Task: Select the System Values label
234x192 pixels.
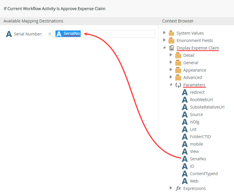Action: point(190,33)
